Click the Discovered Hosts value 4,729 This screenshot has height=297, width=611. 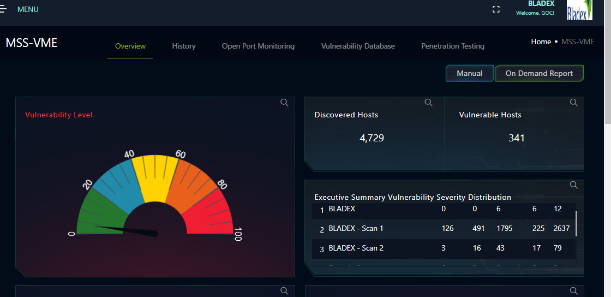click(x=372, y=138)
